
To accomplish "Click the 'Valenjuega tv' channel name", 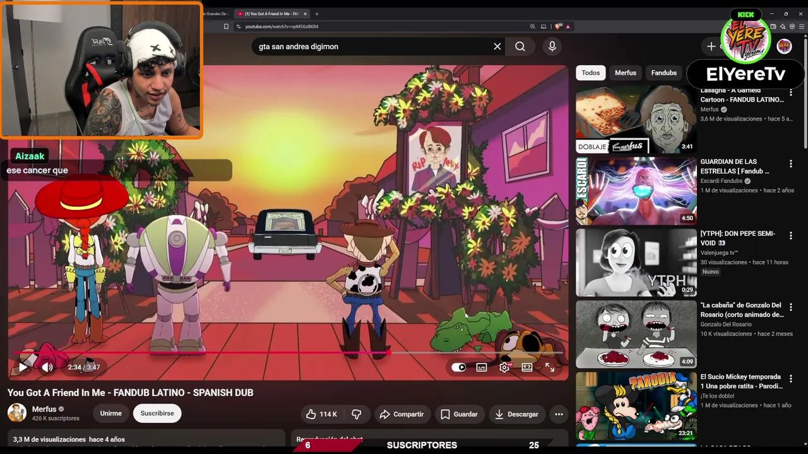I will [x=719, y=253].
